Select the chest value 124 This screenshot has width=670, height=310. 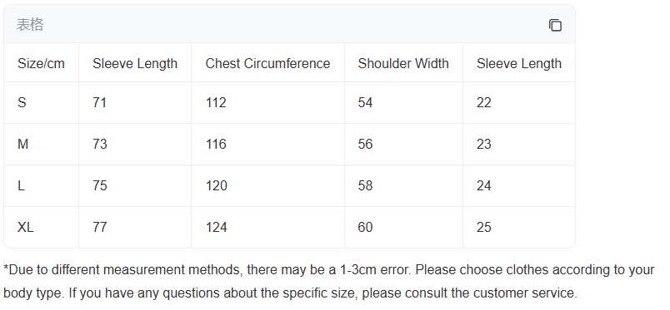[x=216, y=227]
